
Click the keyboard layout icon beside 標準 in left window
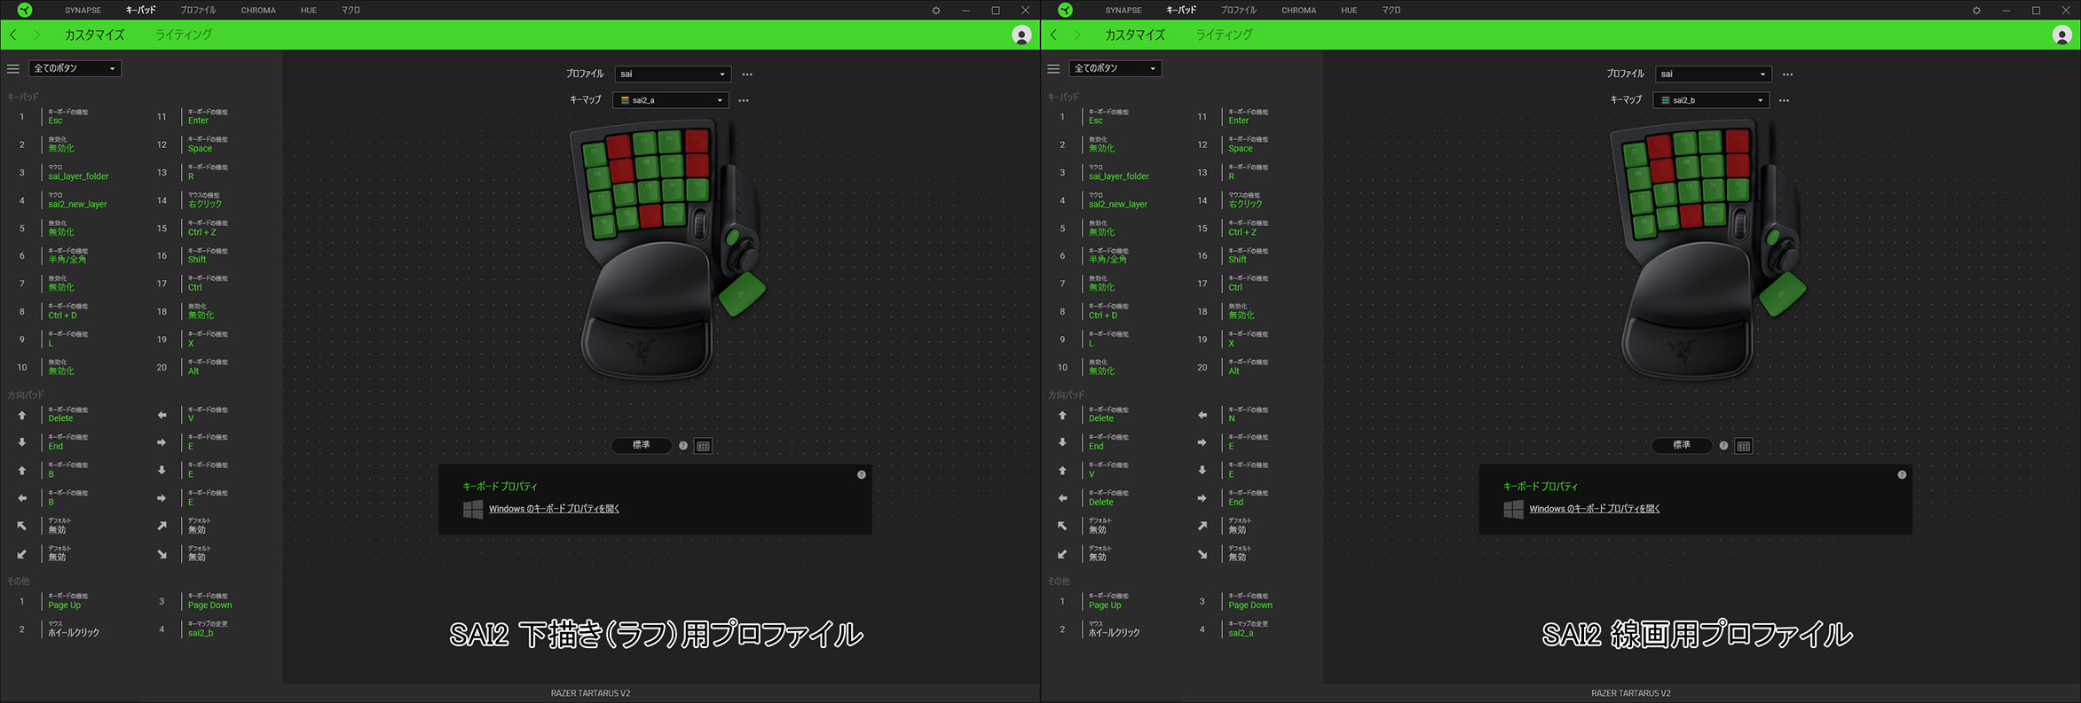point(704,446)
